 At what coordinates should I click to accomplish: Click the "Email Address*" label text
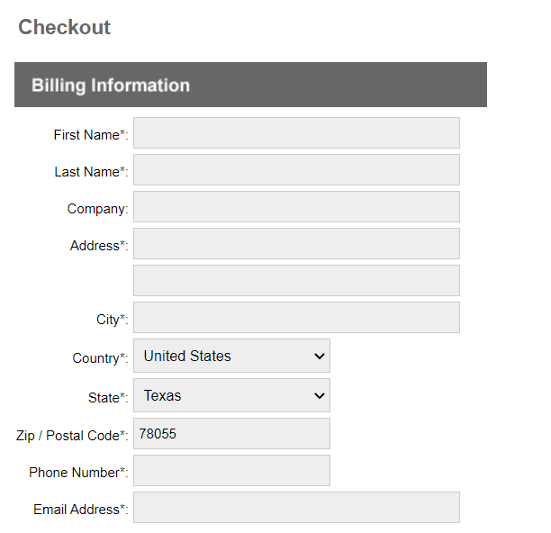79,510
